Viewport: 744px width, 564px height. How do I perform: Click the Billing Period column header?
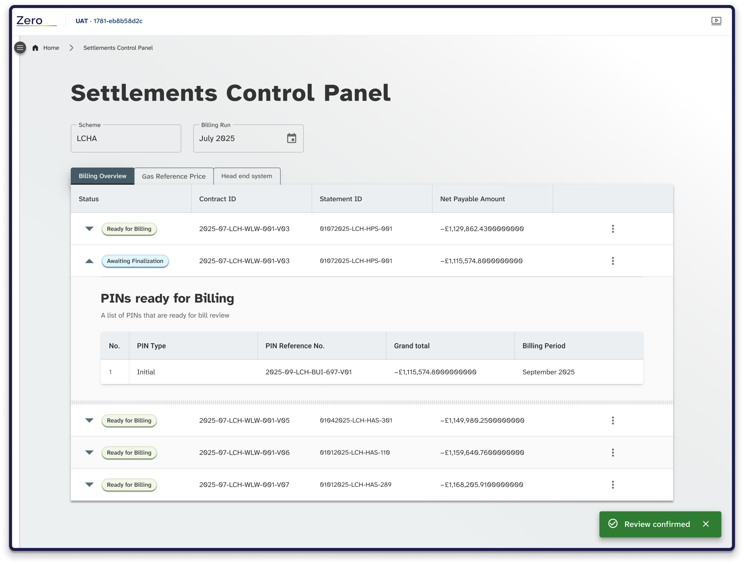click(579, 346)
